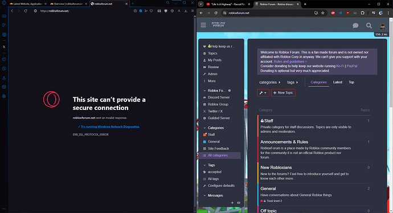Open keyboard shortcuts icon at sidebar bottom

click(239, 203)
